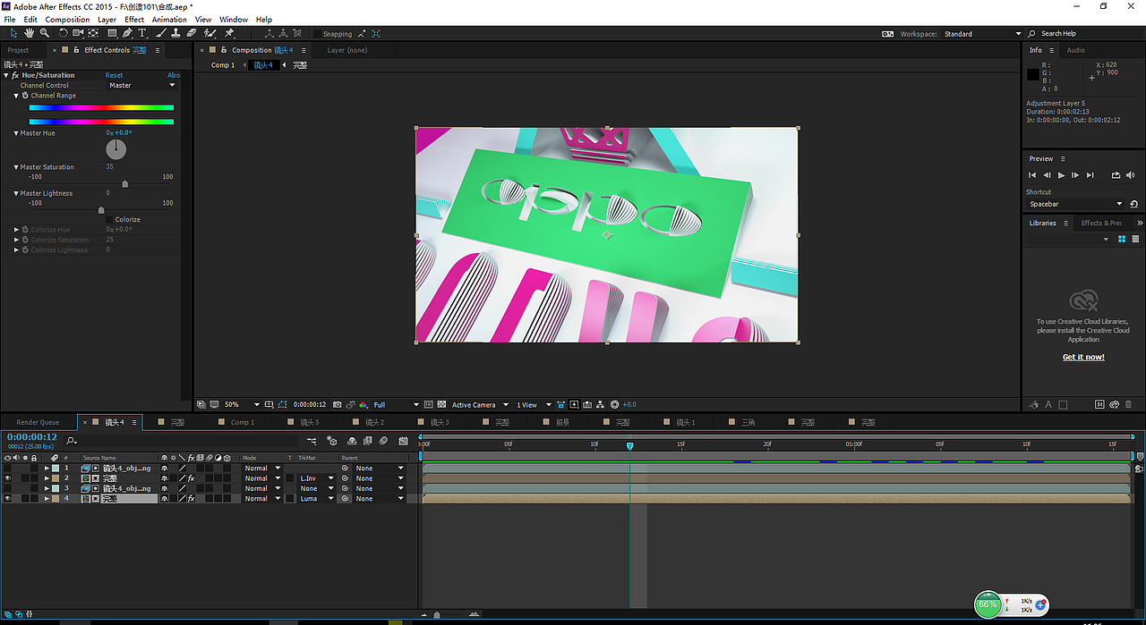Screen dimensions: 1146x625
Task: Click the Master Hue dial
Action: pyautogui.click(x=116, y=149)
